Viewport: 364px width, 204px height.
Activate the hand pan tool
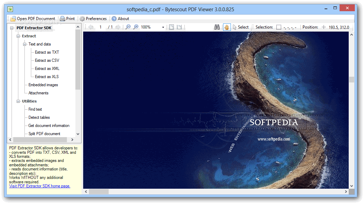pos(227,27)
